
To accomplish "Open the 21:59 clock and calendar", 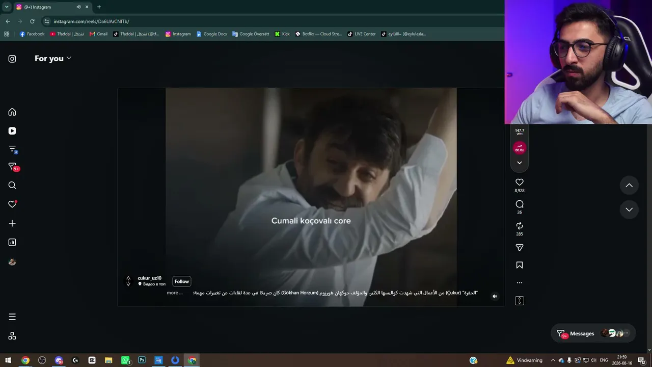I will 622,360.
